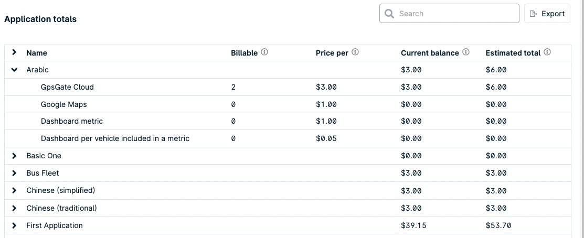
Task: Click the magnifier icon in the search box
Action: (x=389, y=14)
